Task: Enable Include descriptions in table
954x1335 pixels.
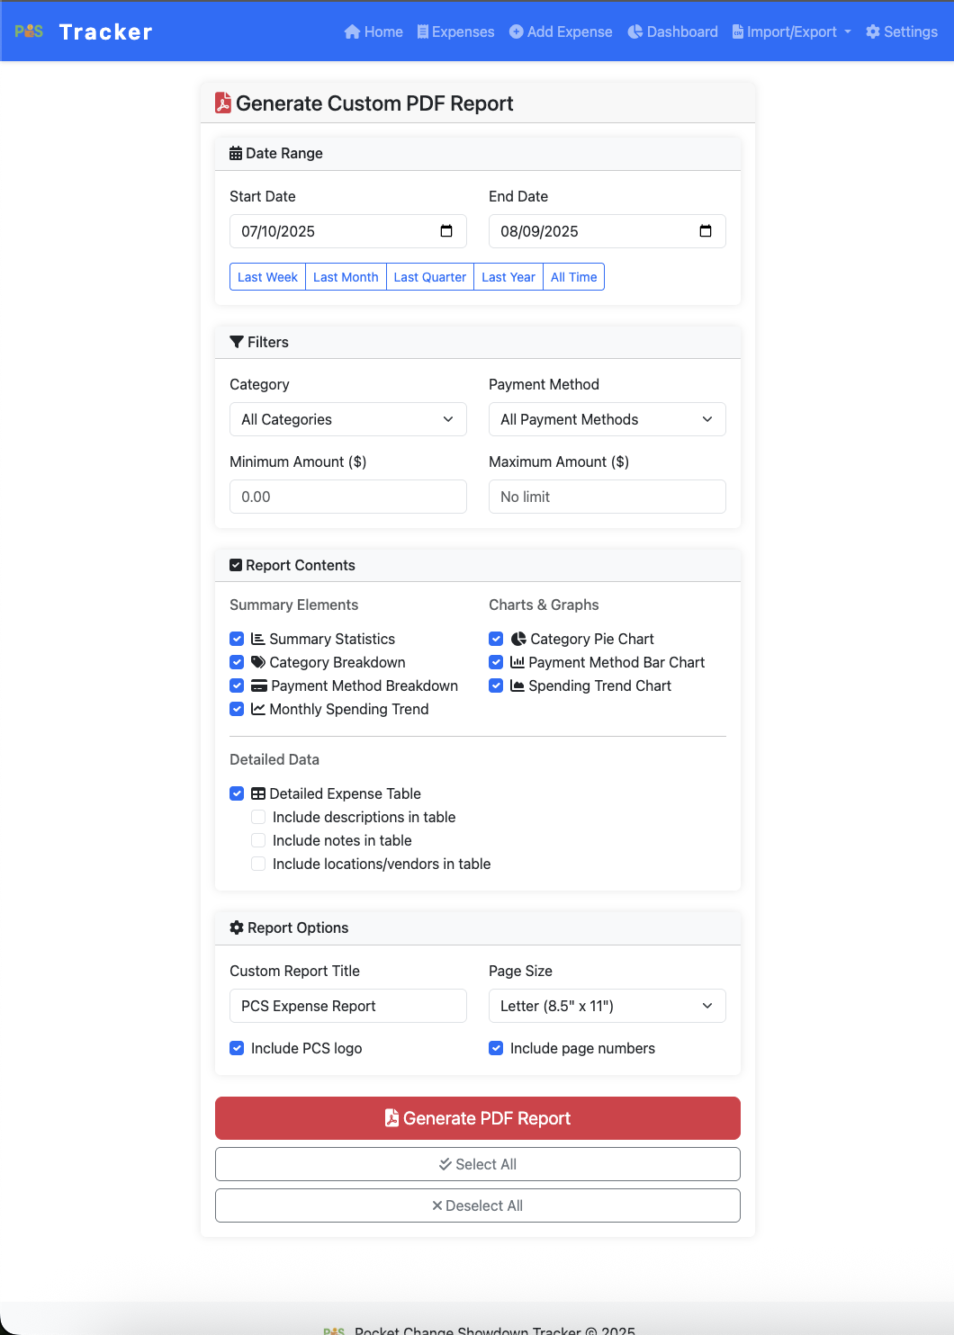Action: coord(258,817)
